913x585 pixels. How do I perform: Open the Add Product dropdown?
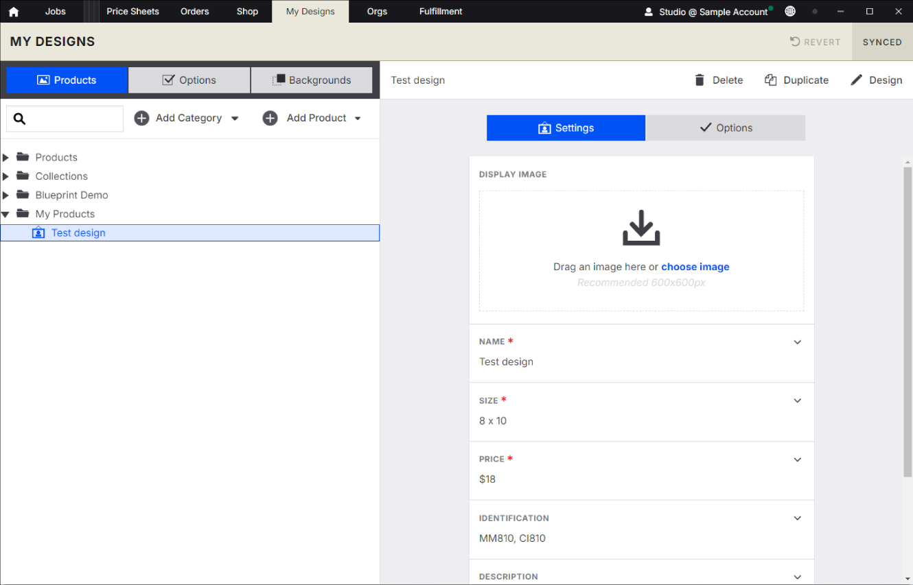[358, 119]
